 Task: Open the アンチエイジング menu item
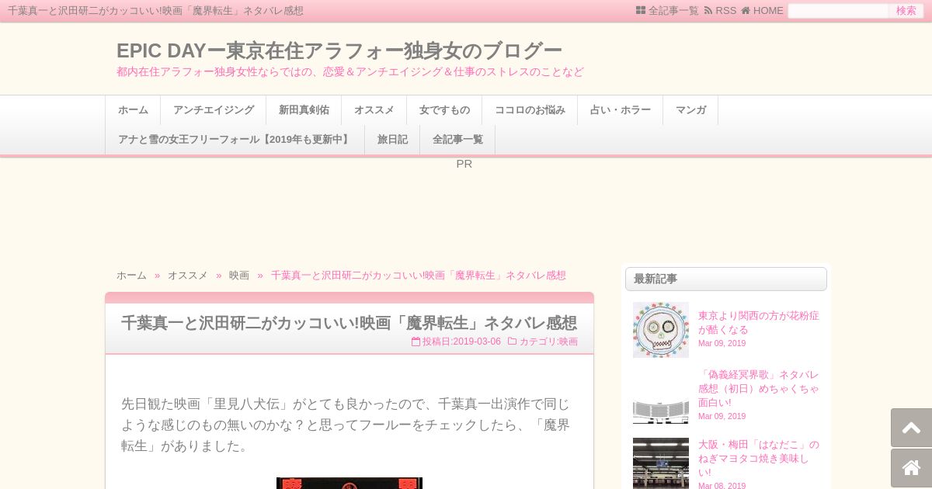coord(214,110)
